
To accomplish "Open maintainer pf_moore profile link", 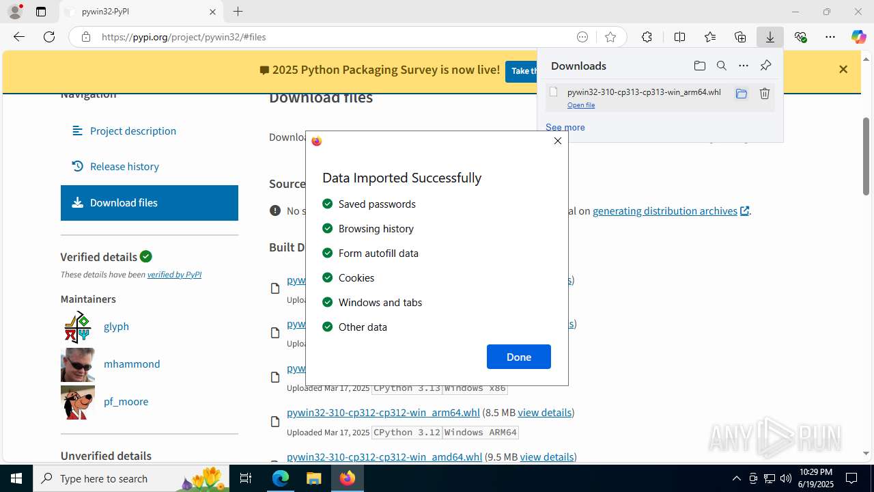I will pos(126,401).
